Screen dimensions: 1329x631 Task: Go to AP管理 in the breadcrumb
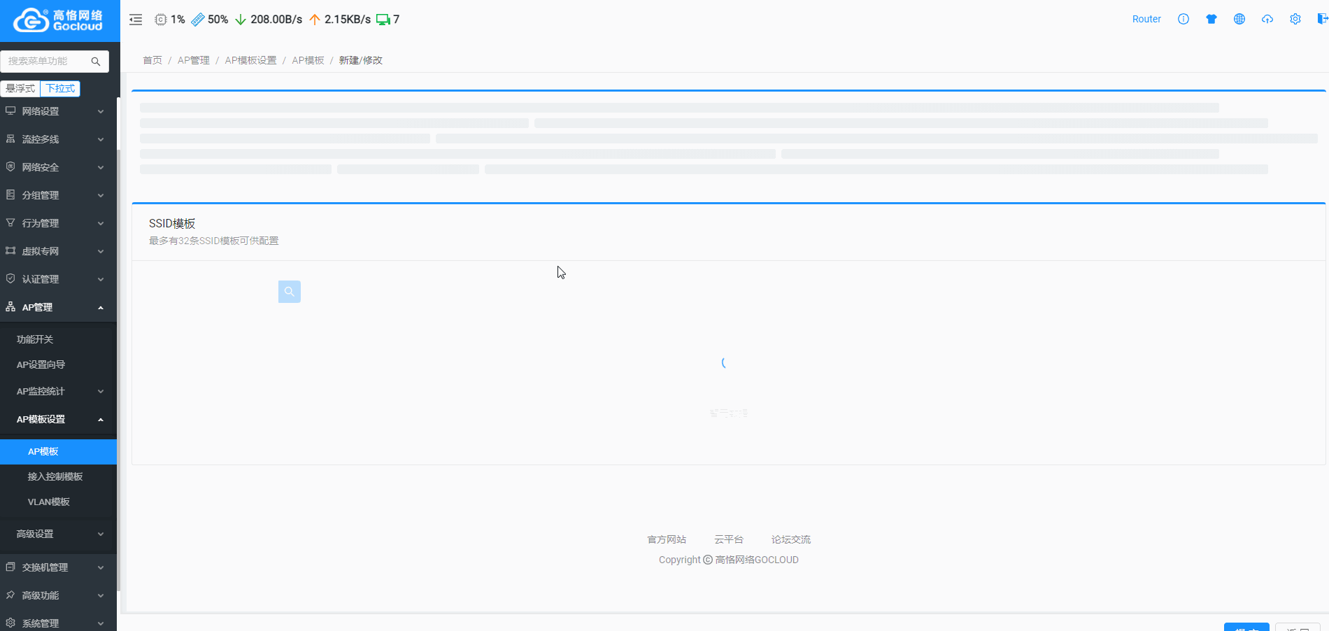(x=193, y=60)
